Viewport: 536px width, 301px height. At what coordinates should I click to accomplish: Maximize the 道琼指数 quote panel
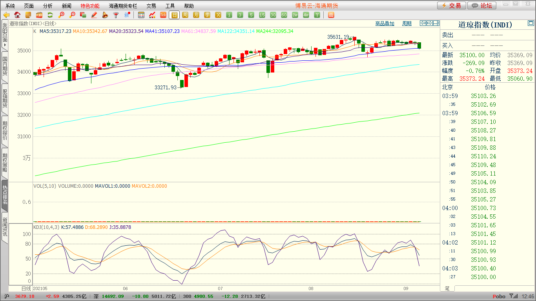(531, 24)
